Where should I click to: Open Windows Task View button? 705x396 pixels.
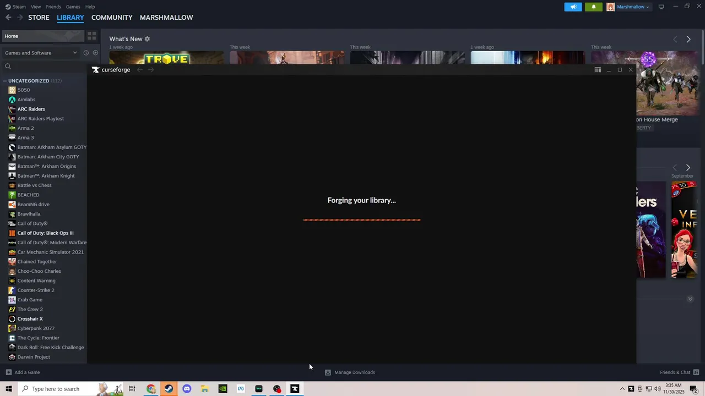[x=132, y=389]
